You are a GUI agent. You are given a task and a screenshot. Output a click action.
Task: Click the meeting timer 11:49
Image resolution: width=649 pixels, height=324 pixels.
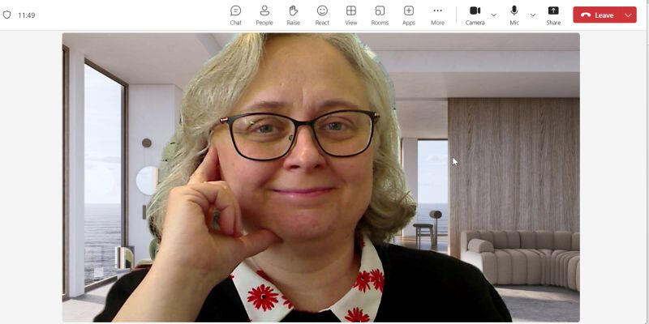[x=27, y=15]
